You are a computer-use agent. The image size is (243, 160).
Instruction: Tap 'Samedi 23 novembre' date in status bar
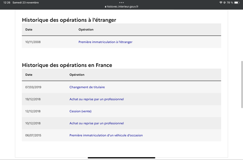click(26, 2)
